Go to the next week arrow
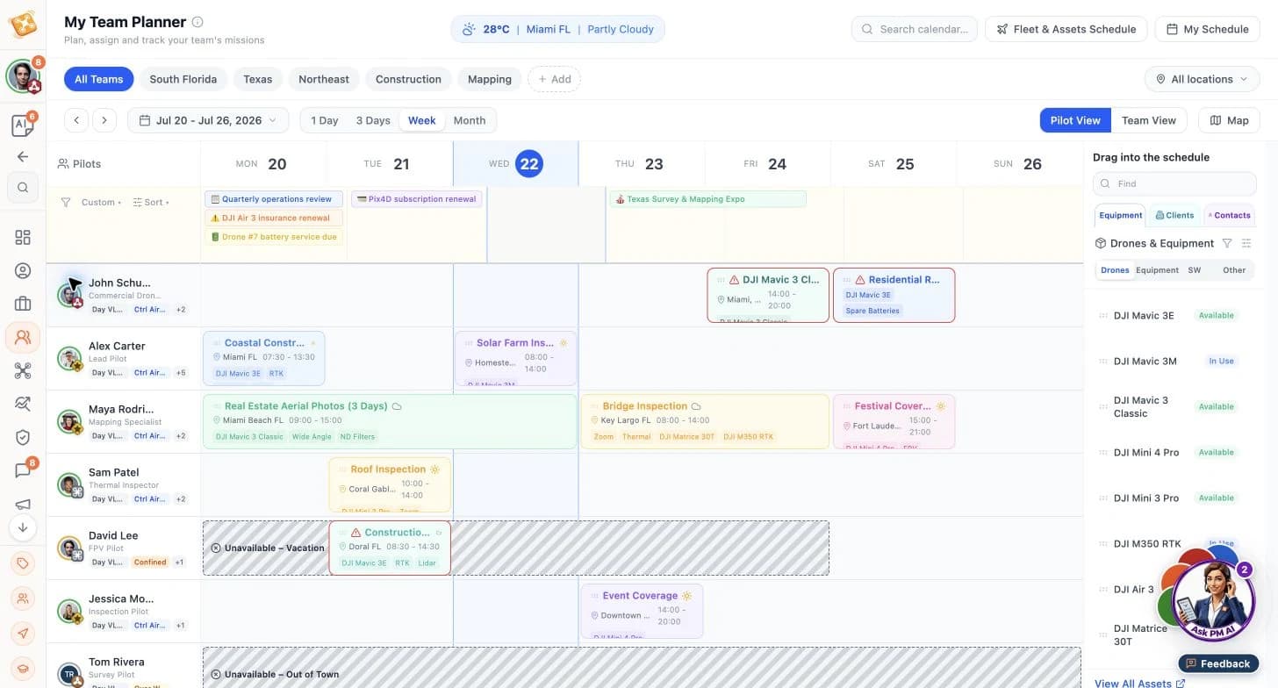This screenshot has height=688, width=1278. click(104, 120)
